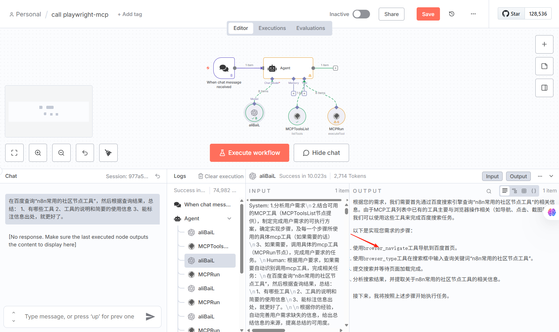Switch to the Executions tab

click(x=272, y=28)
